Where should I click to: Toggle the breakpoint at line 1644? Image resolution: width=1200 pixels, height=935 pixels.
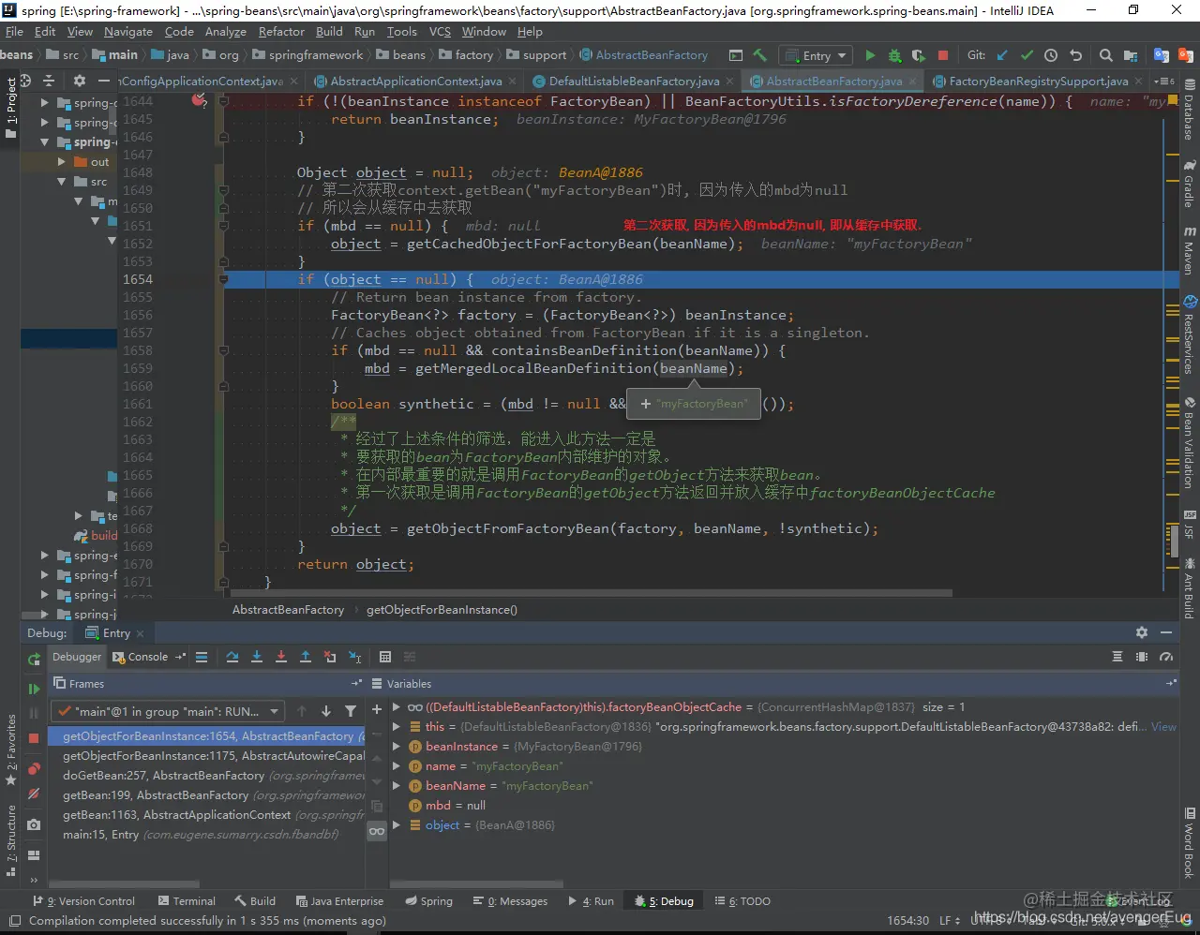[x=199, y=99]
